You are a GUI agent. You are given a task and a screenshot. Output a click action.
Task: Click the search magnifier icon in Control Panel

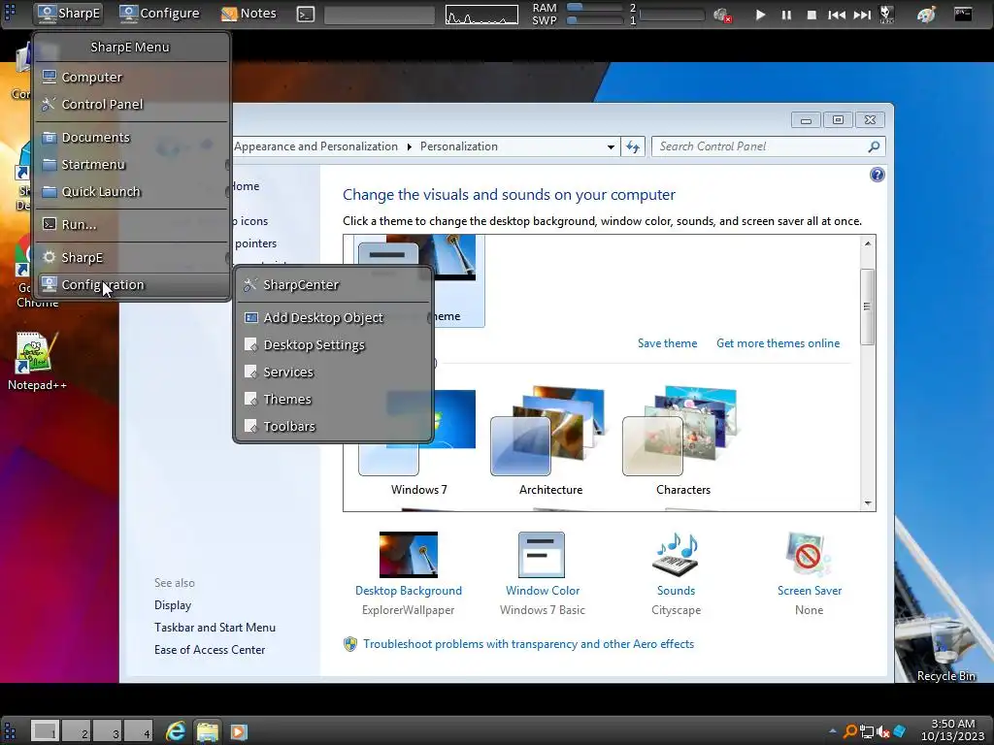point(875,147)
